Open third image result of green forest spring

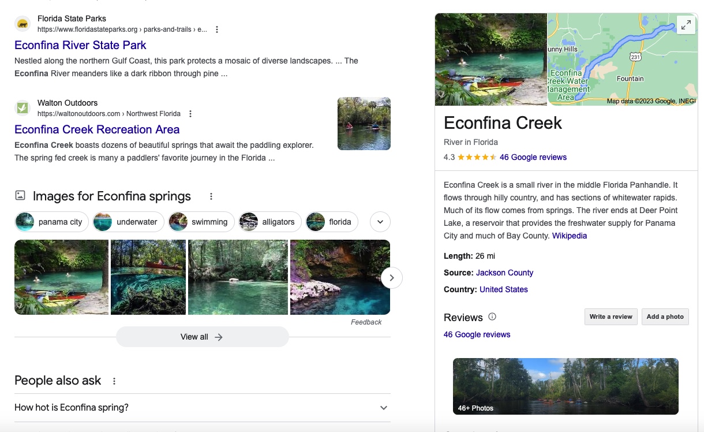pos(238,277)
